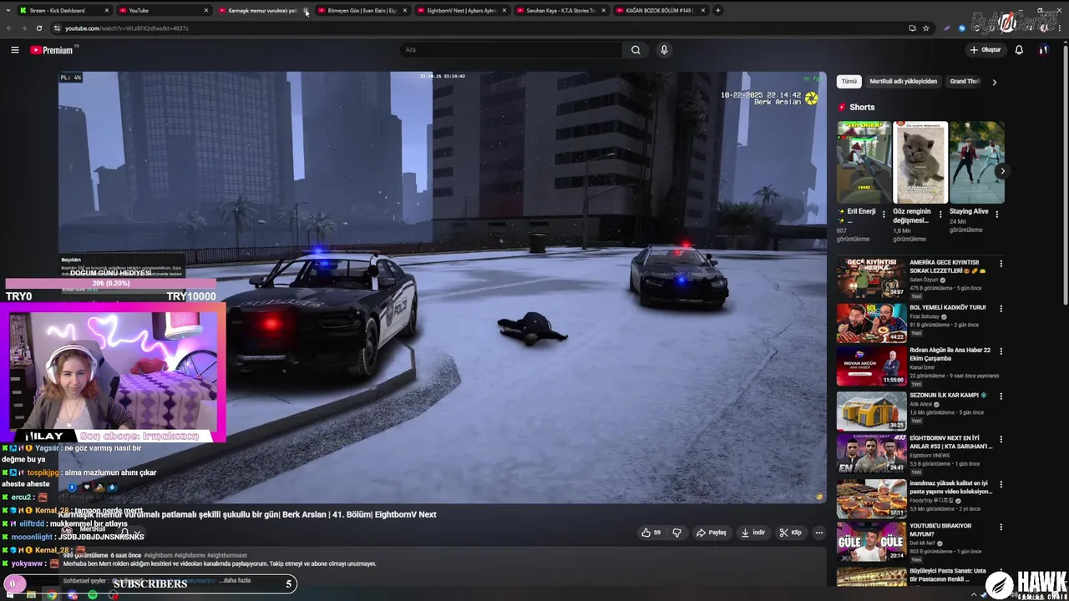The height and width of the screenshot is (601, 1069).
Task: Open Büyüleyici Pasta Sanatı video thumbnail
Action: coord(871,577)
